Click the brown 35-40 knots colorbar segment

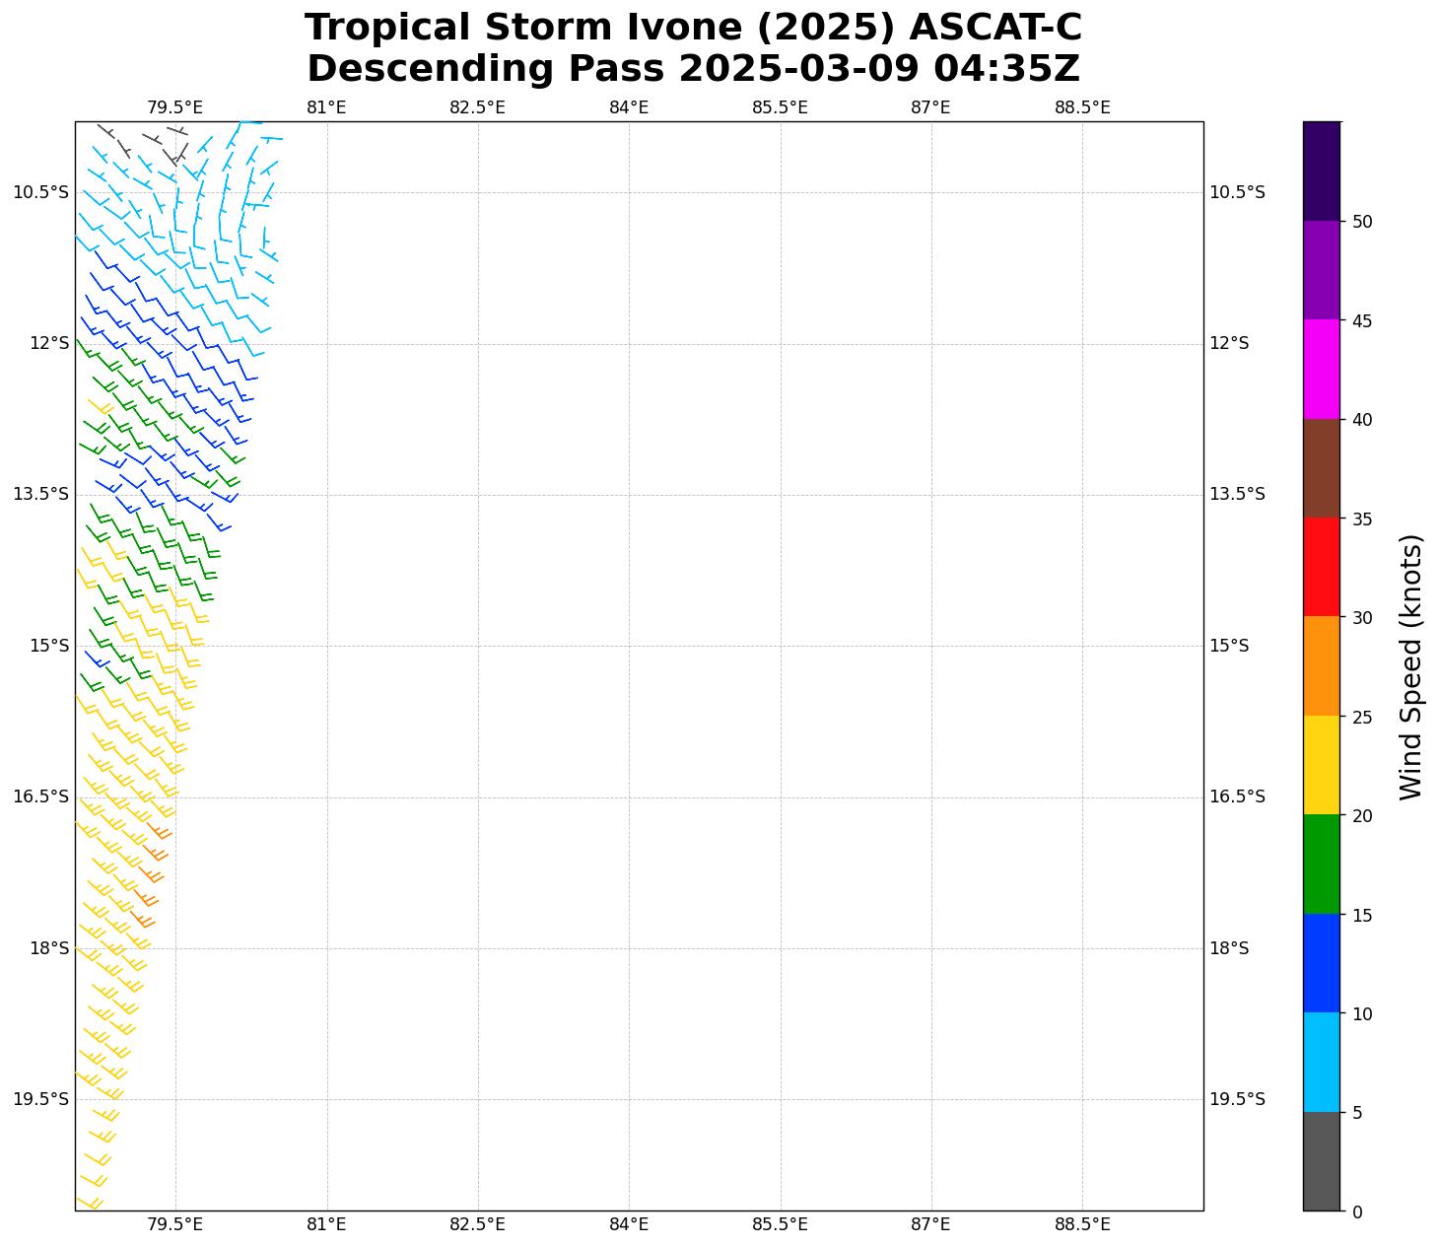point(1321,468)
